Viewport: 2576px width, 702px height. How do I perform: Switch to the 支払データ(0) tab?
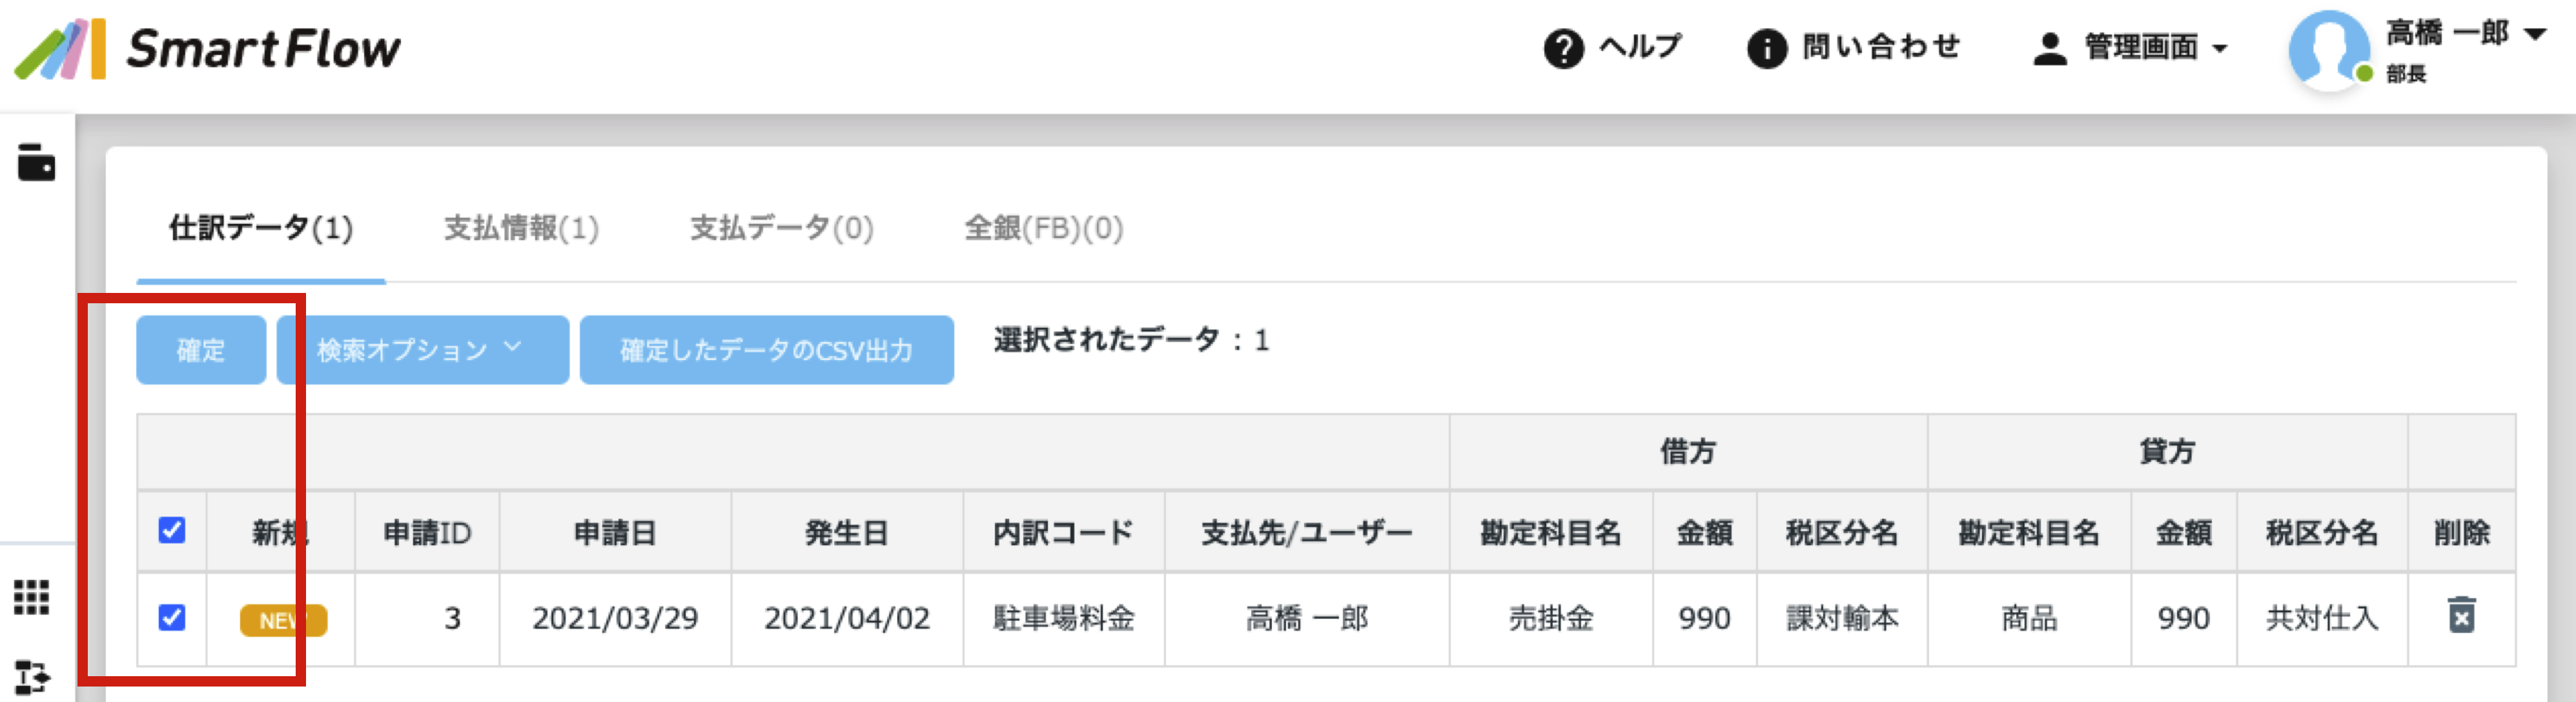tap(782, 228)
